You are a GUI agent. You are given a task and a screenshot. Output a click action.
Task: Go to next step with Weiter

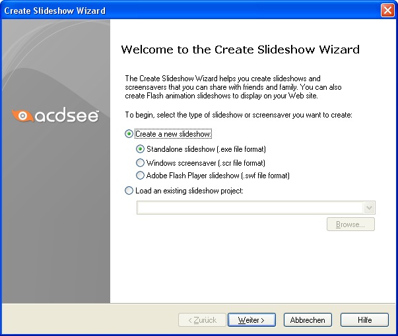[251, 320]
